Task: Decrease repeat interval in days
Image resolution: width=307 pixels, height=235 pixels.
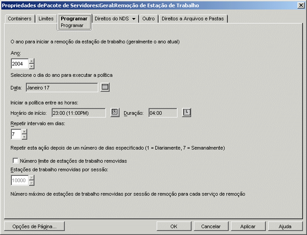Action: point(24,137)
